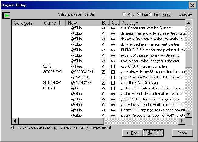Cycle action icon for ioperm package

[73, 116]
